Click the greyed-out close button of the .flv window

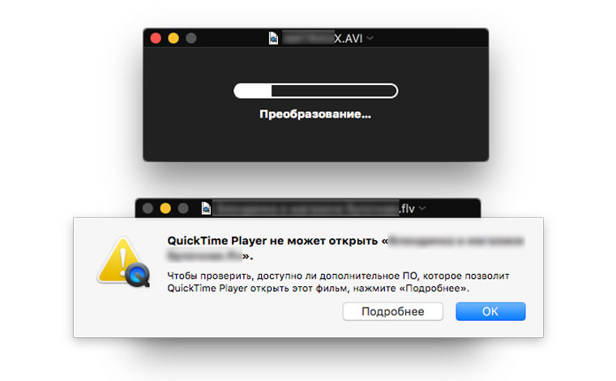148,208
